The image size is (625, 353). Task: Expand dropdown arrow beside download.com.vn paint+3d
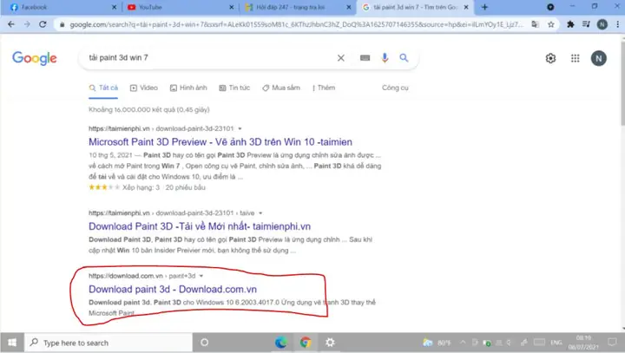point(201,276)
